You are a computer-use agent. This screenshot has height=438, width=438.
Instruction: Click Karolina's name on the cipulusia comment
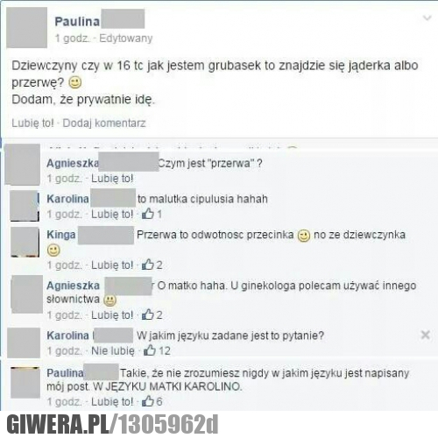click(67, 199)
